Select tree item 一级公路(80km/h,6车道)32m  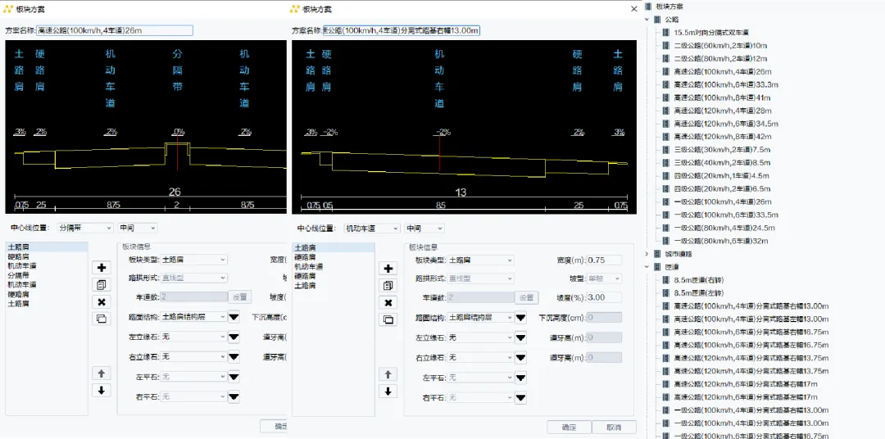[x=723, y=241]
